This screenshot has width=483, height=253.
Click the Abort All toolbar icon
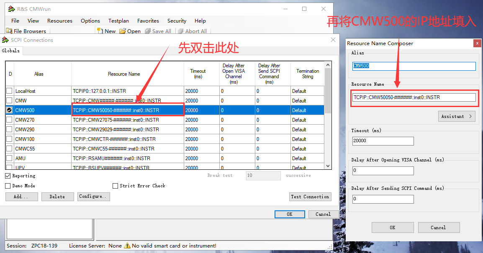181,31
